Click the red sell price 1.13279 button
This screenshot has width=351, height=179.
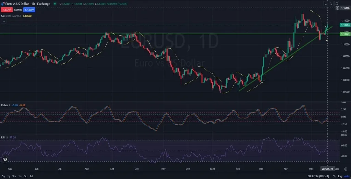tap(7, 10)
